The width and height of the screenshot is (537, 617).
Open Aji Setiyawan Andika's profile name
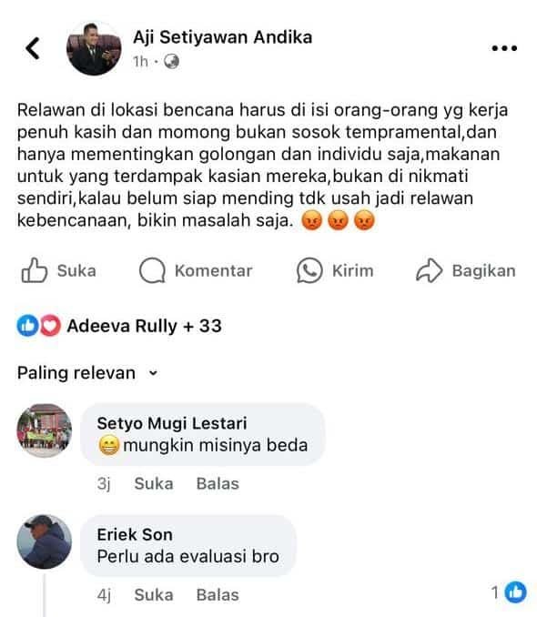pos(222,37)
